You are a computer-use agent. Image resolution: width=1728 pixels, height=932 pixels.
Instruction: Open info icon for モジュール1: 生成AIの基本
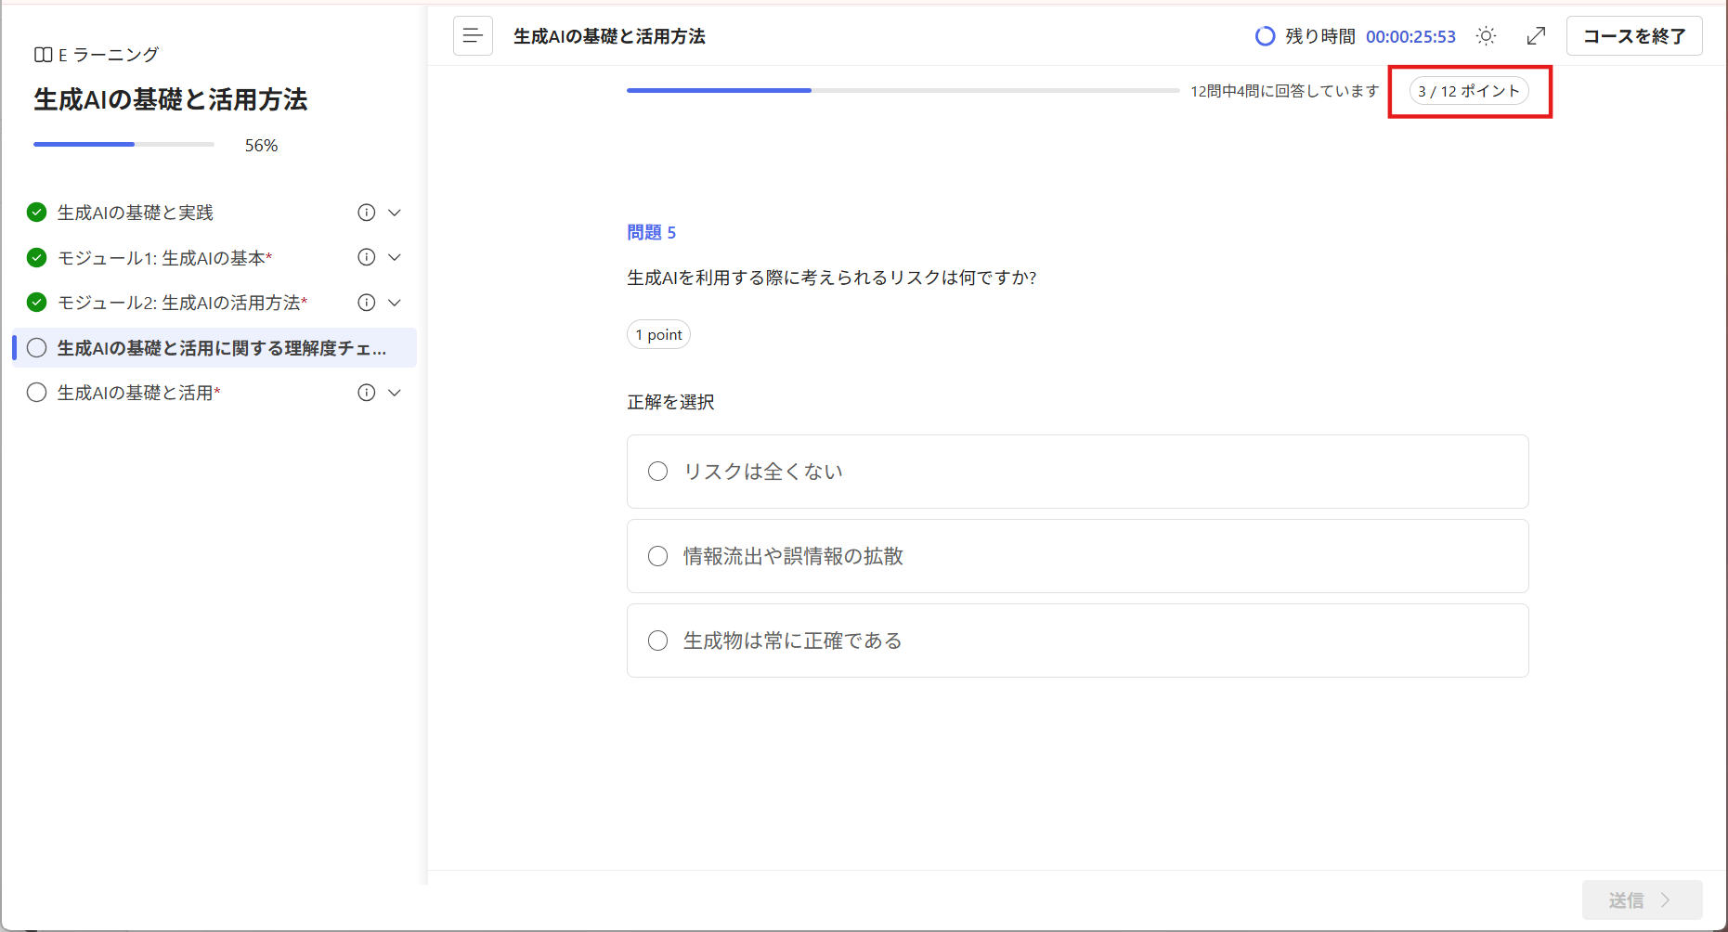pyautogui.click(x=367, y=257)
